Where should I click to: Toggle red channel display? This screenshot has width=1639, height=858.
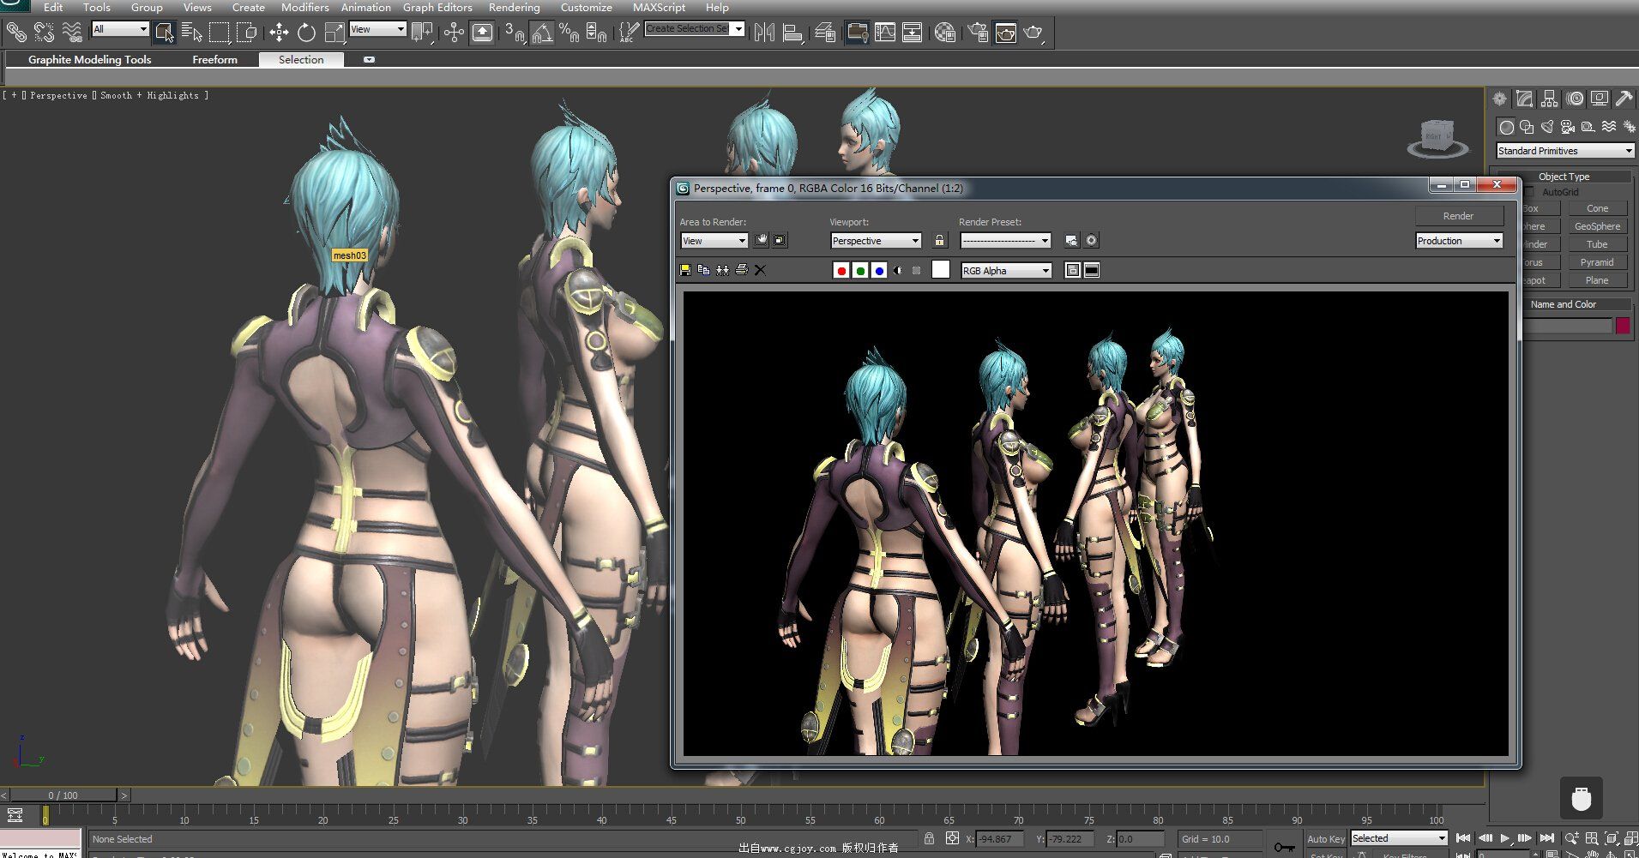click(841, 271)
